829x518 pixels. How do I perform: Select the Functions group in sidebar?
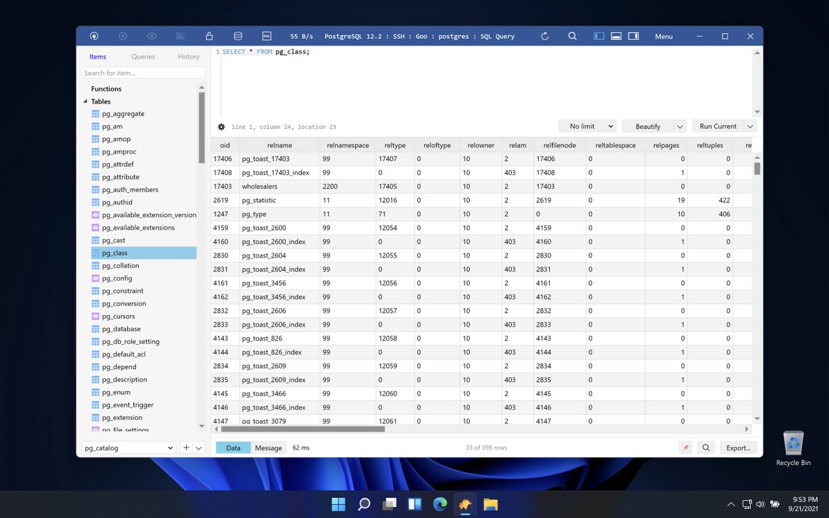coord(106,88)
